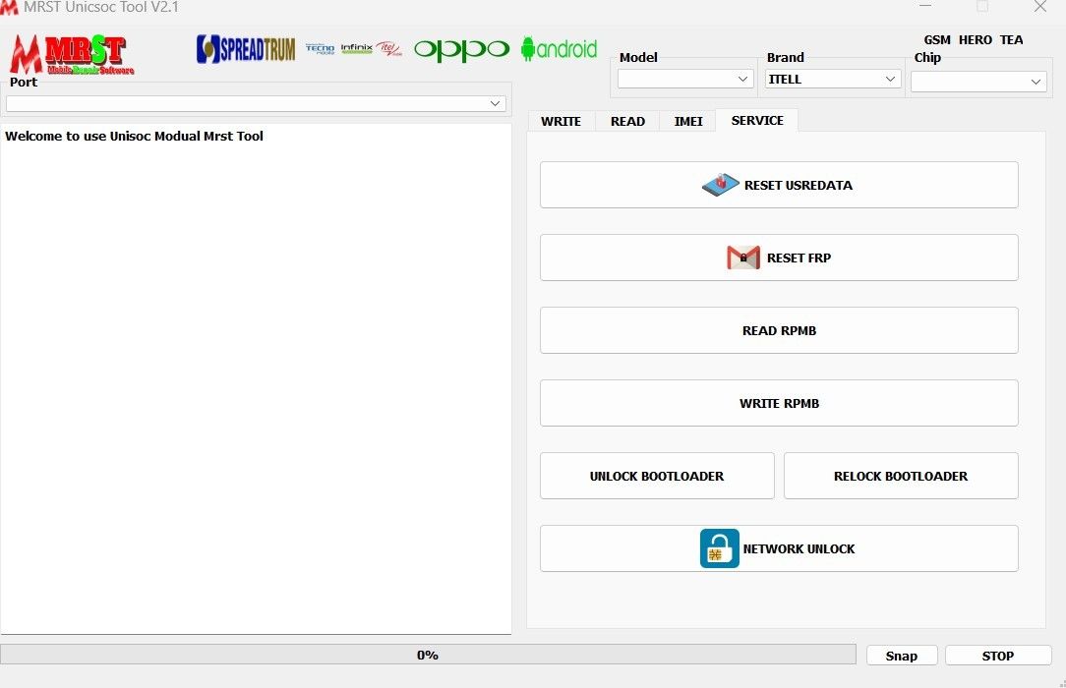Switch to the READ tab

click(627, 121)
